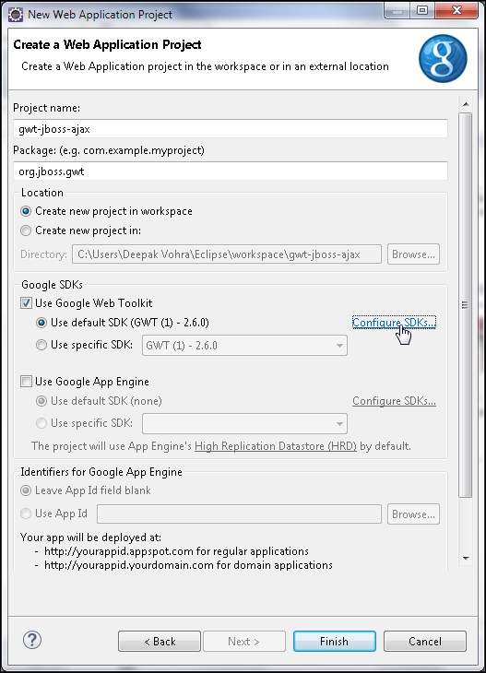486x673 pixels.
Task: Select Leave App Id field blank
Action: click(26, 490)
